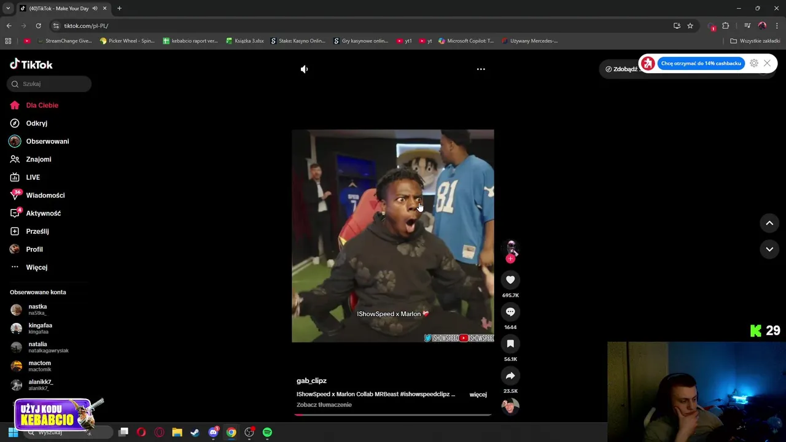Open the Chrome extensions puzzle icon
Viewport: 786px width, 442px height.
pos(726,26)
